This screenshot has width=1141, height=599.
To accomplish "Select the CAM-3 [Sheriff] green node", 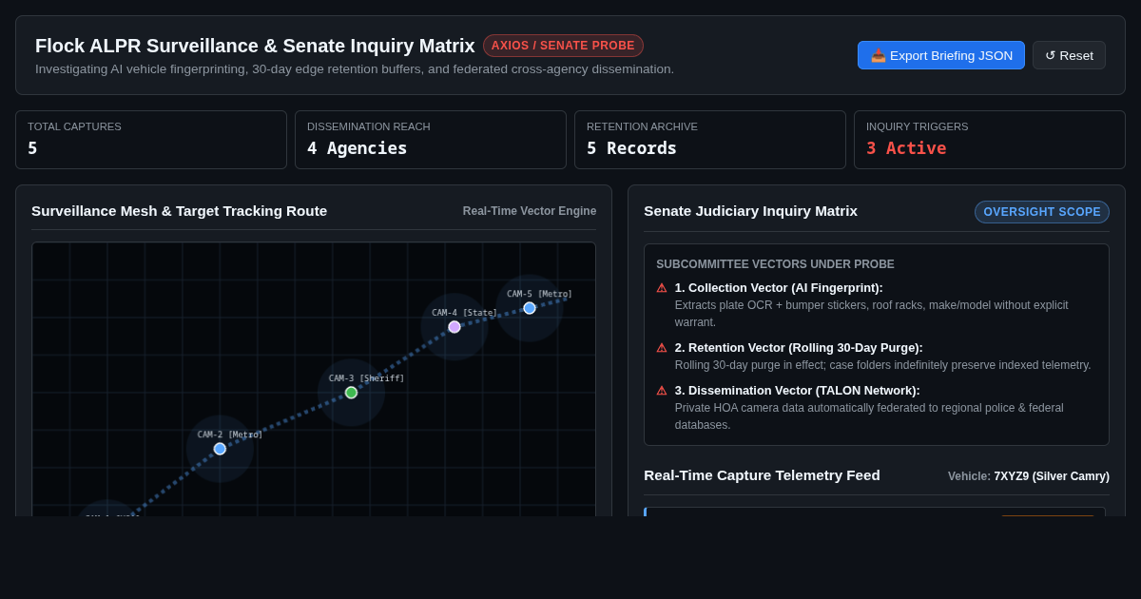I will pos(351,393).
